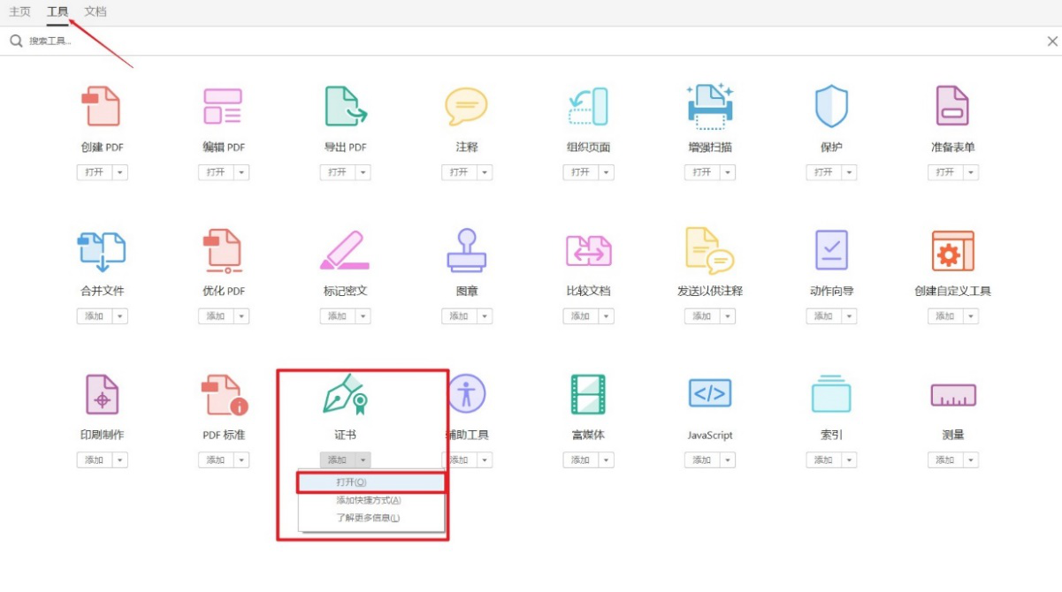
Task: Select the 组织页面 tool icon
Action: 588,104
